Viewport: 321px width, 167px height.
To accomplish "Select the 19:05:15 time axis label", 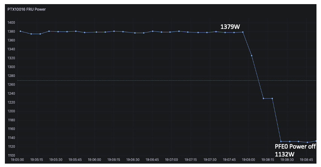I will [37, 159].
